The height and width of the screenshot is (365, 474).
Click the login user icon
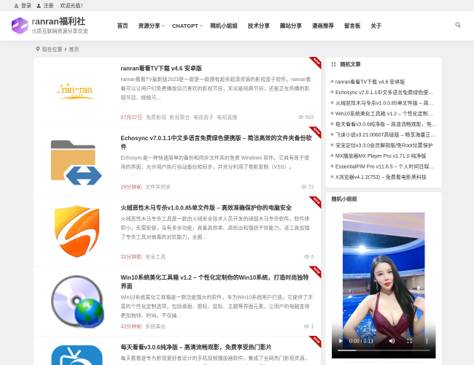point(16,6)
